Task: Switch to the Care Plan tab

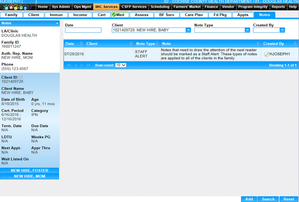Action: pos(194,15)
